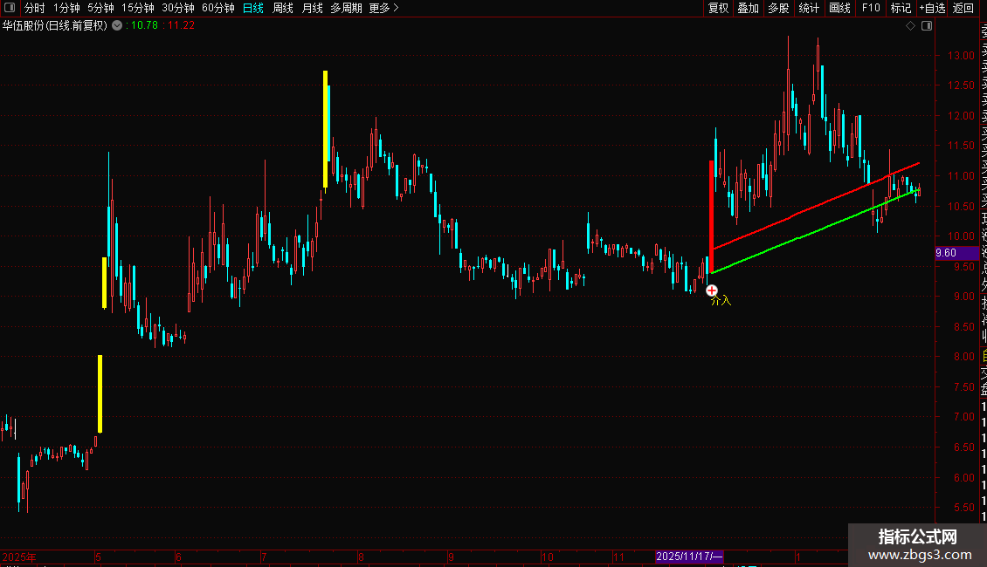Toggle the right side panel icon
The width and height of the screenshot is (987, 567).
(x=927, y=26)
